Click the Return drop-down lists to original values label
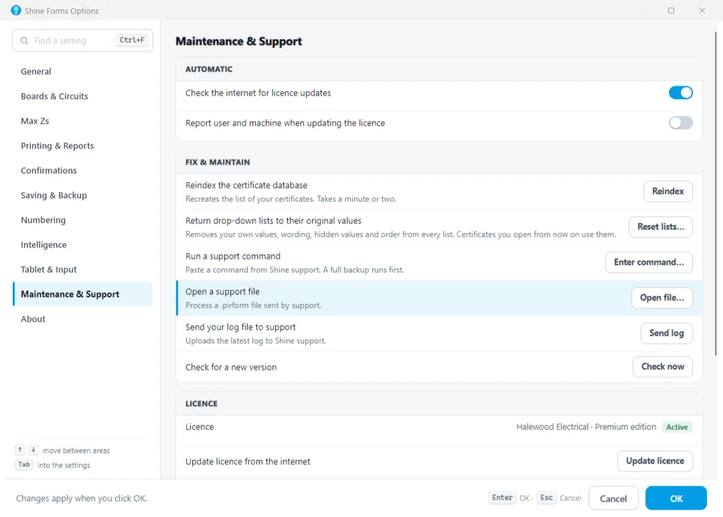723x517 pixels. point(273,221)
